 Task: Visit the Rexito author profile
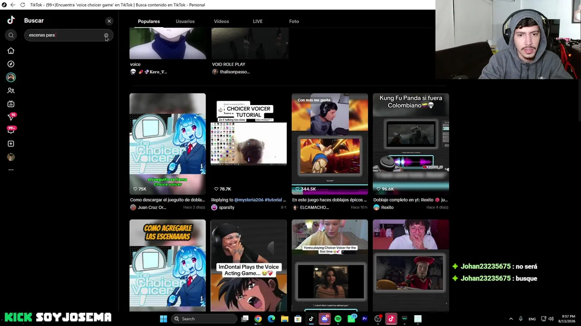pos(387,207)
